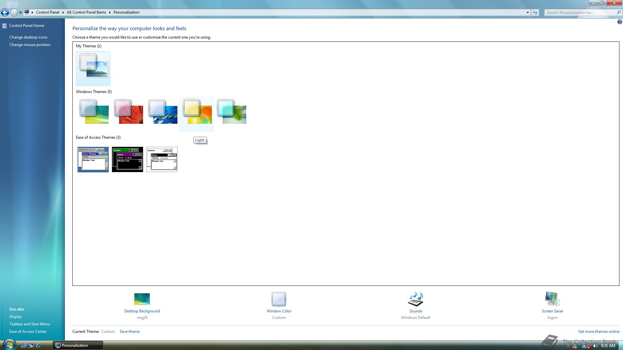Click the Control Panel Home shield icon
This screenshot has height=350, width=623.
pos(5,26)
